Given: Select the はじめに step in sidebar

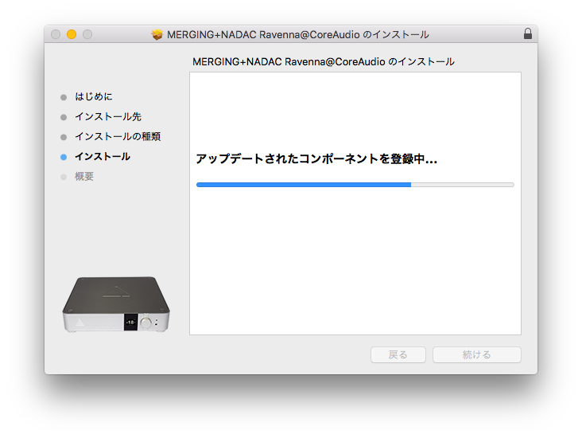Looking at the screenshot, I should (94, 96).
